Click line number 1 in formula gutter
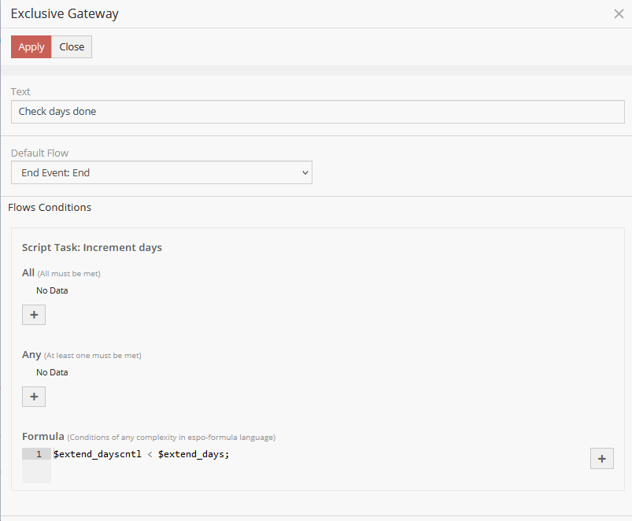 [x=37, y=454]
